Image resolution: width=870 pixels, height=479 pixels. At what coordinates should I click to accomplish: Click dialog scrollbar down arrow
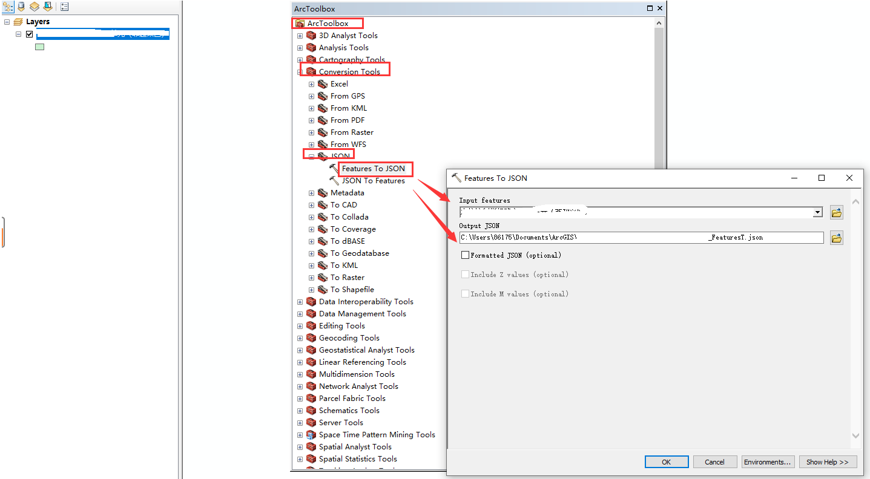855,435
